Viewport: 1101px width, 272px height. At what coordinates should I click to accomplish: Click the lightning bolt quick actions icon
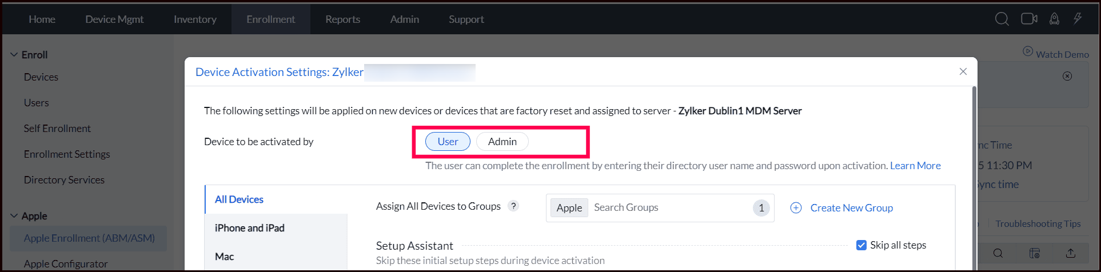1078,19
